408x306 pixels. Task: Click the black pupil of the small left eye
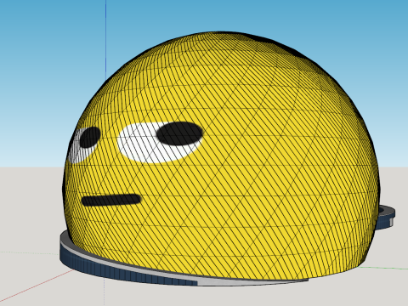(90, 137)
